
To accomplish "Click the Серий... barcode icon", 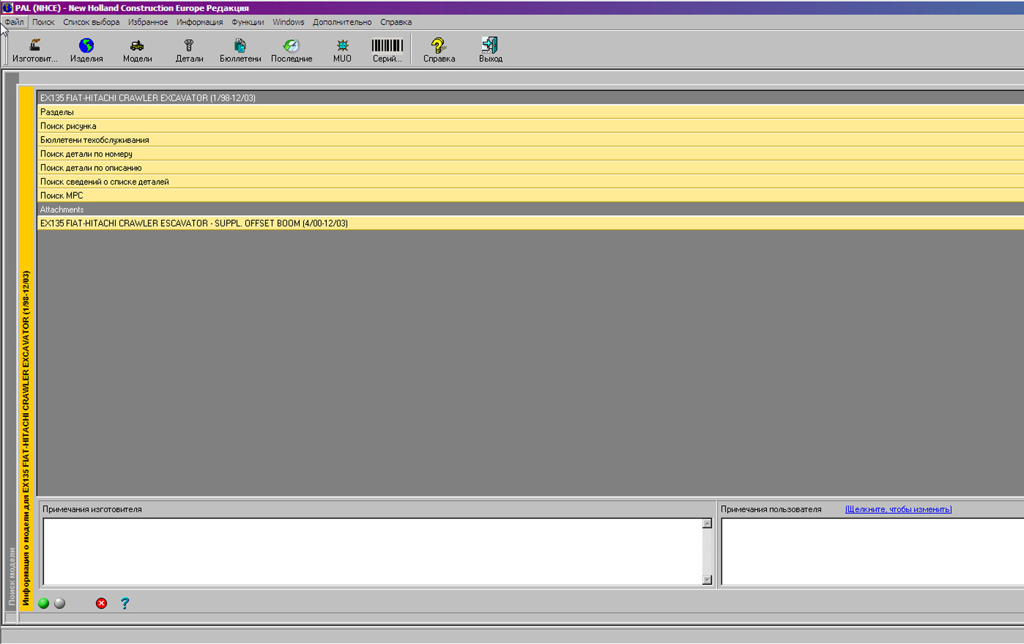I will [x=387, y=50].
